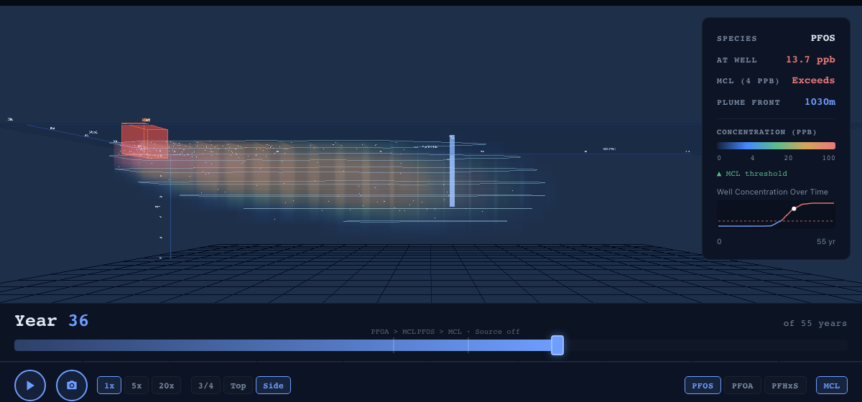Click the camera screenshot icon
Screen dimensions: 862x402
(72, 385)
